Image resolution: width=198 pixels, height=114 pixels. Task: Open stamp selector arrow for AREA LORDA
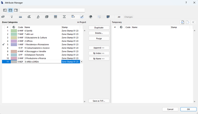tap(82, 62)
